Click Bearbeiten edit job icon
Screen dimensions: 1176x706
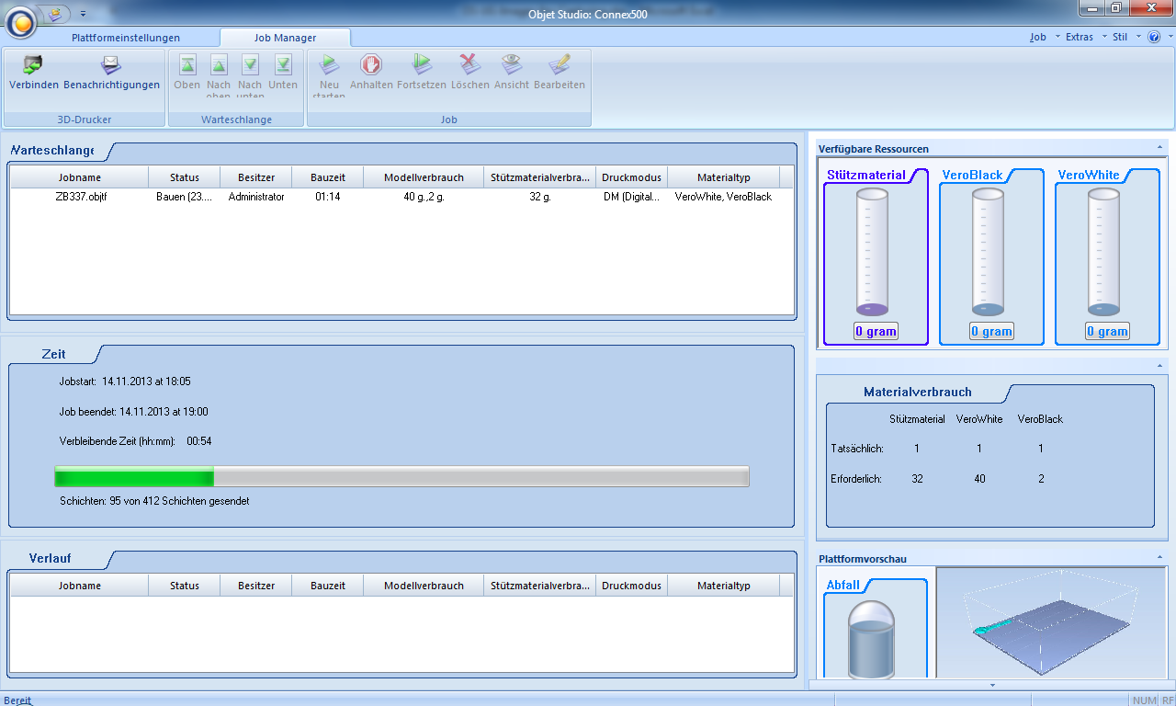[559, 65]
